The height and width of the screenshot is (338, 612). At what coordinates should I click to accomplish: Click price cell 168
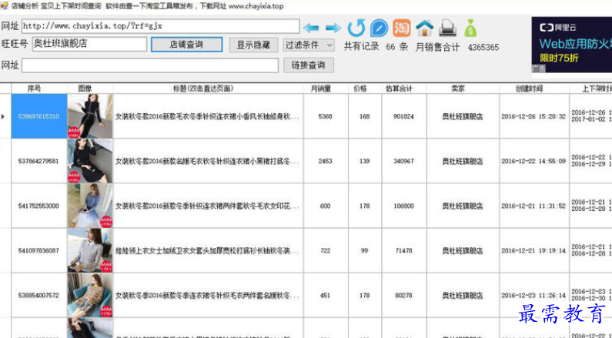pos(365,116)
